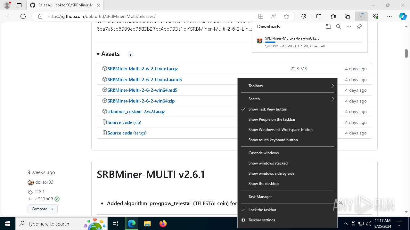Open more options in Downloads panel

(x=348, y=27)
